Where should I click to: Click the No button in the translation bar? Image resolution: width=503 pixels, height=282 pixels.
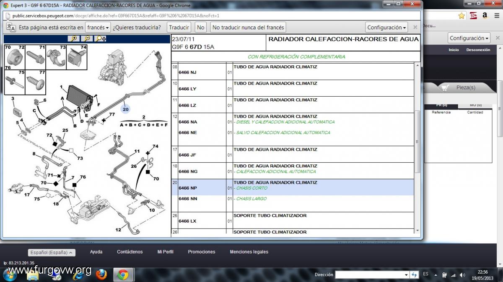pyautogui.click(x=201, y=28)
